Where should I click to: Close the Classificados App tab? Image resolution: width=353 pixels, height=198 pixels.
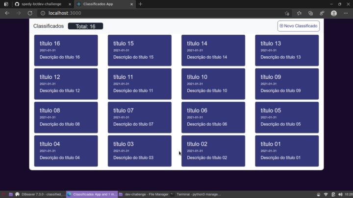(132, 4)
